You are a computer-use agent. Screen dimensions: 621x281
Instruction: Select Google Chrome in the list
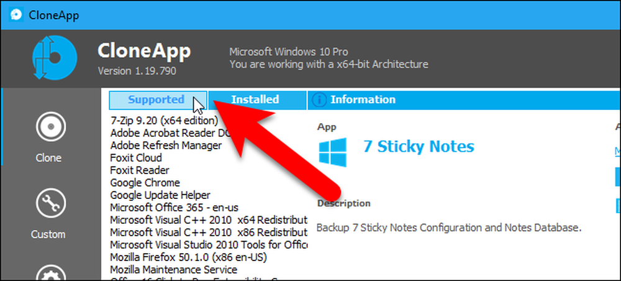point(145,183)
